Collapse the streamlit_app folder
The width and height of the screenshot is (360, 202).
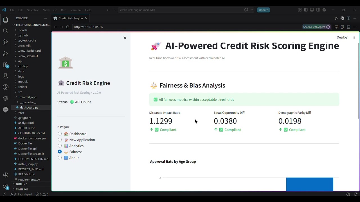31,97
